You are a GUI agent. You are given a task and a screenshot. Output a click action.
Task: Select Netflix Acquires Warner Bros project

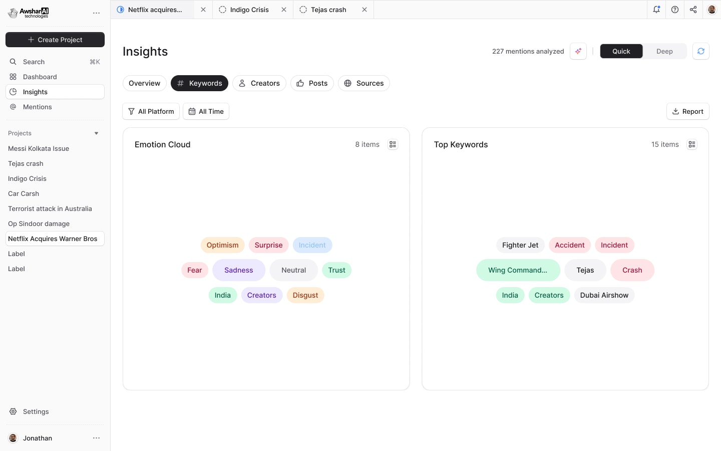[55, 239]
